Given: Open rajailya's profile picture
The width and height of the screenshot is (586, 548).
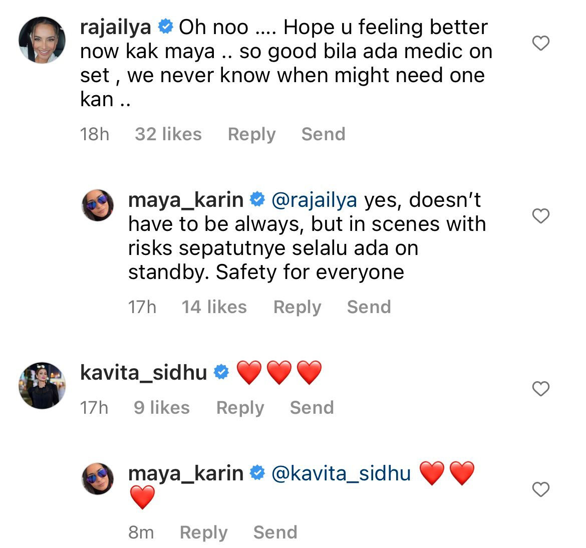Looking at the screenshot, I should click(x=42, y=40).
